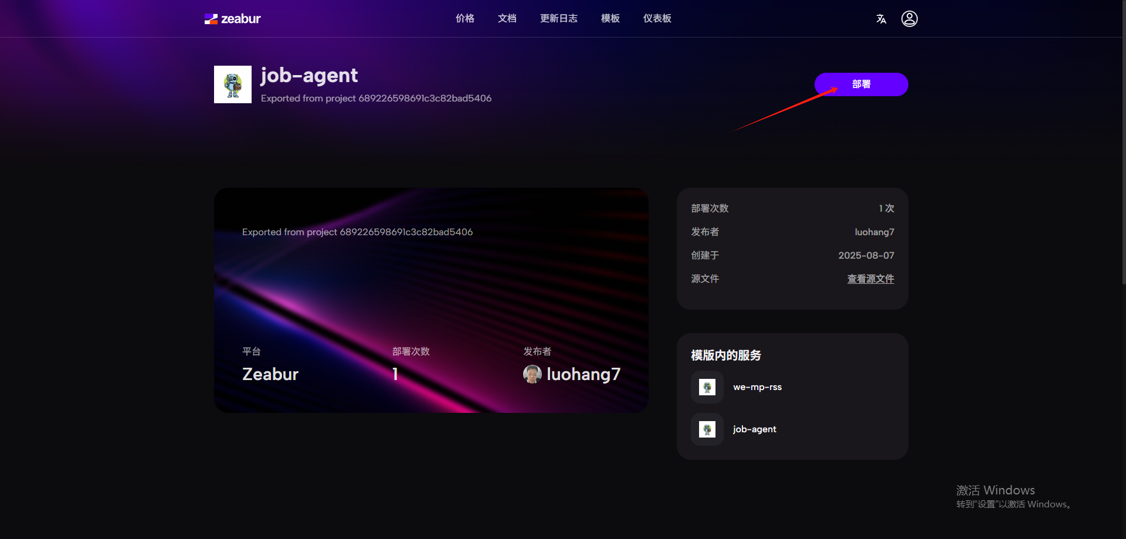Click the 部署次数 label in info panel
Viewport: 1126px width, 539px height.
point(710,209)
